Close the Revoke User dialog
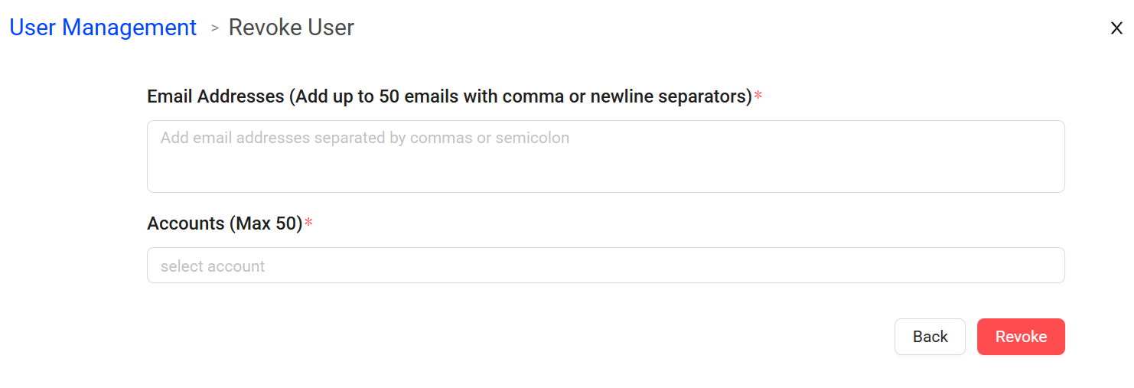This screenshot has width=1134, height=388. [1116, 28]
